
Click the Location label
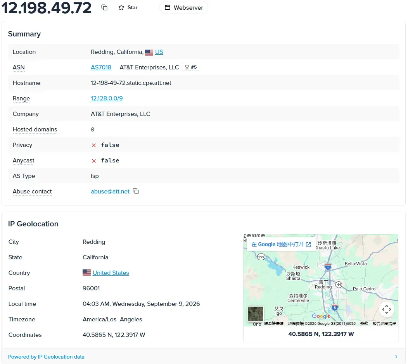pyautogui.click(x=24, y=52)
